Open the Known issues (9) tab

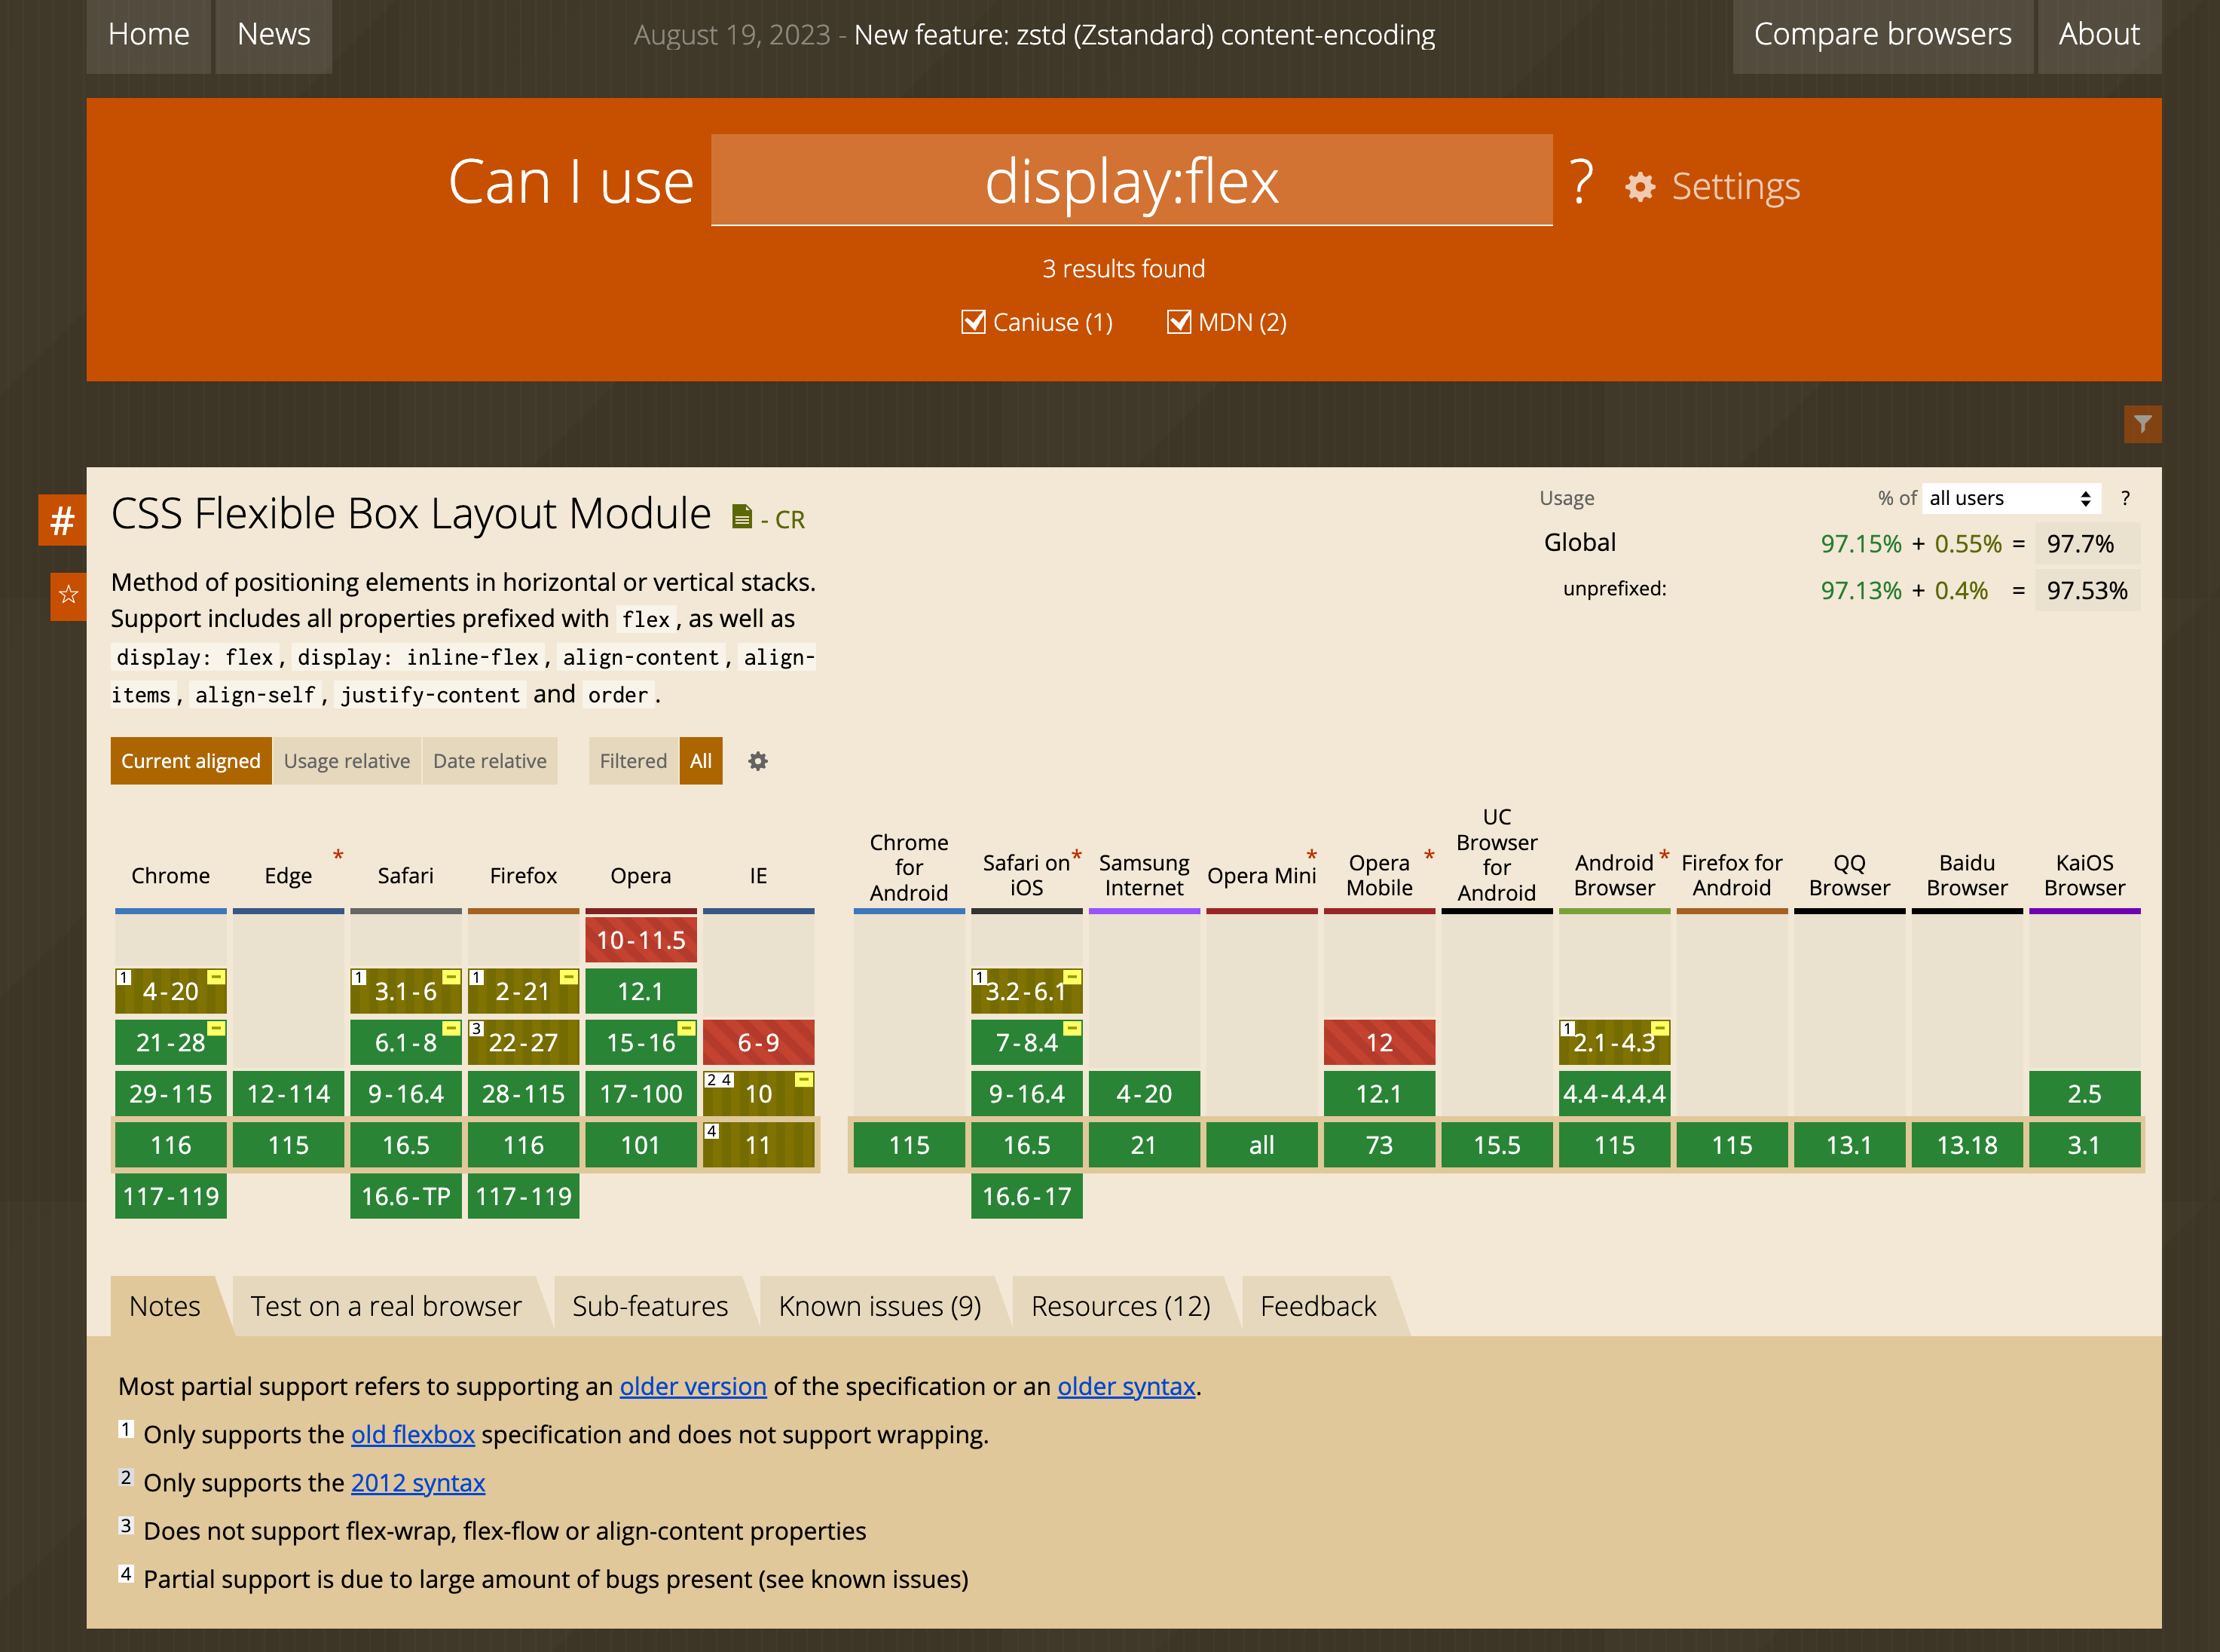tap(879, 1306)
